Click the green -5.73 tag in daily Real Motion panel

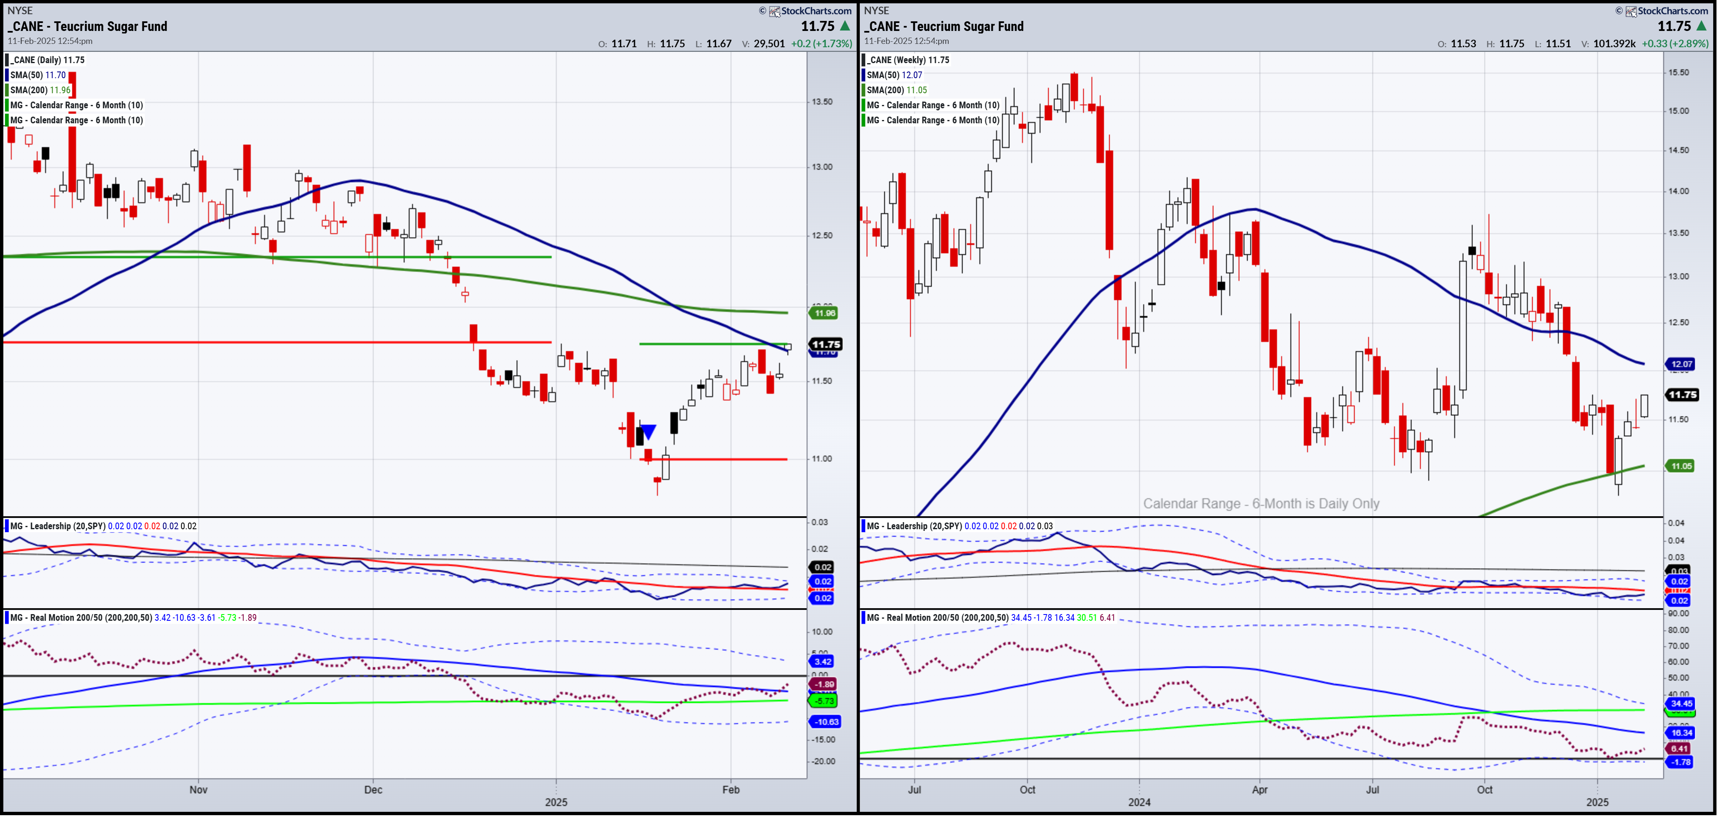(823, 701)
